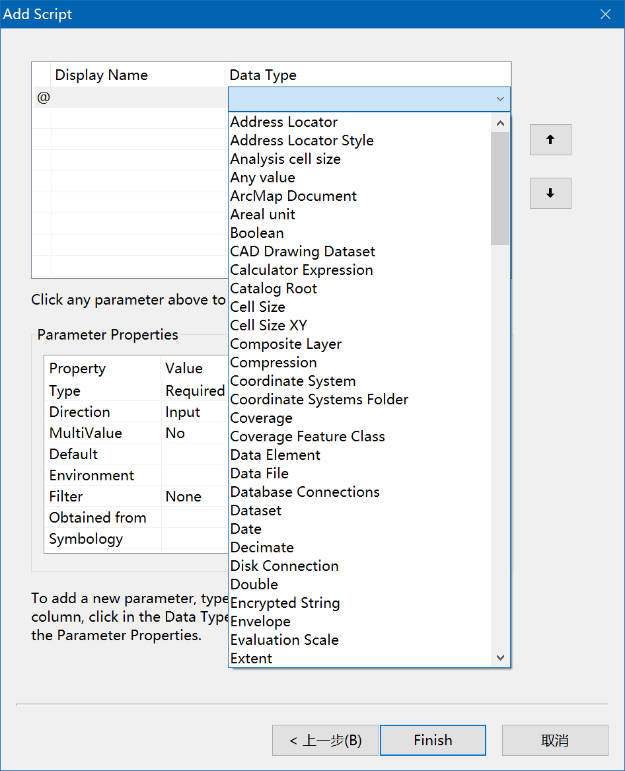Select Address Locator Style from the list
This screenshot has width=625, height=771.
359,141
